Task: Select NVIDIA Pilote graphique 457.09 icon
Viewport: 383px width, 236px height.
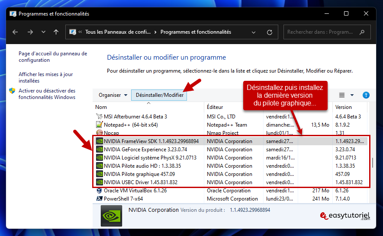Action: 99,174
